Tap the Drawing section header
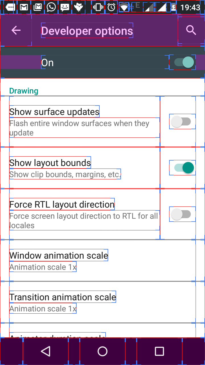This screenshot has height=365, width=205. pyautogui.click(x=24, y=91)
